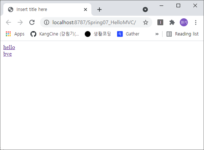Open the dark square extension icon
204x150 pixels.
click(x=160, y=22)
